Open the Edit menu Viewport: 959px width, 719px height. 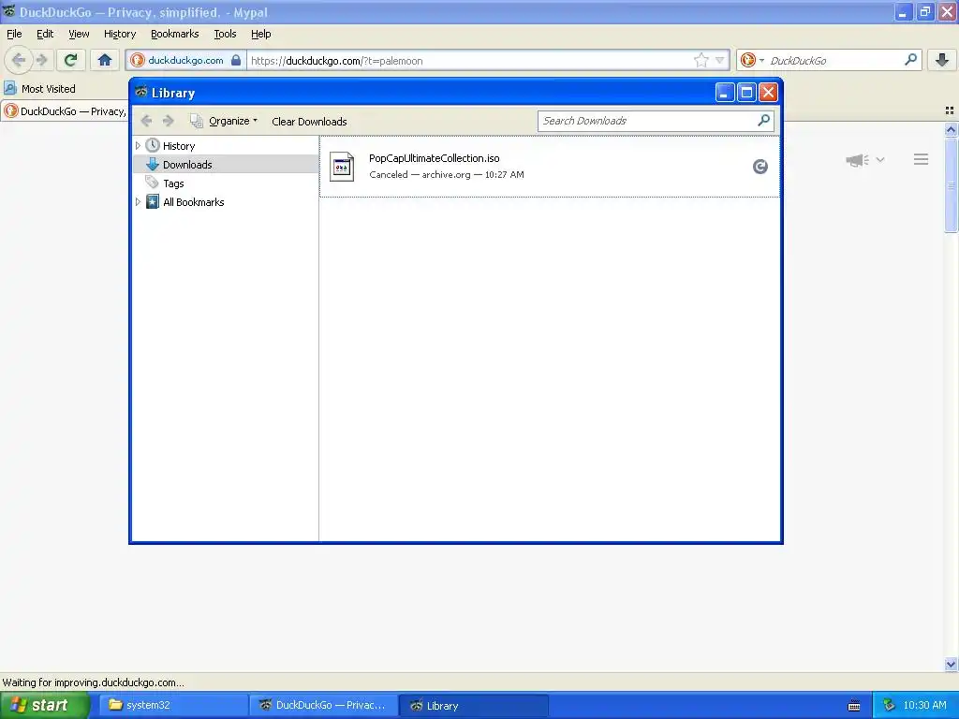pos(45,34)
